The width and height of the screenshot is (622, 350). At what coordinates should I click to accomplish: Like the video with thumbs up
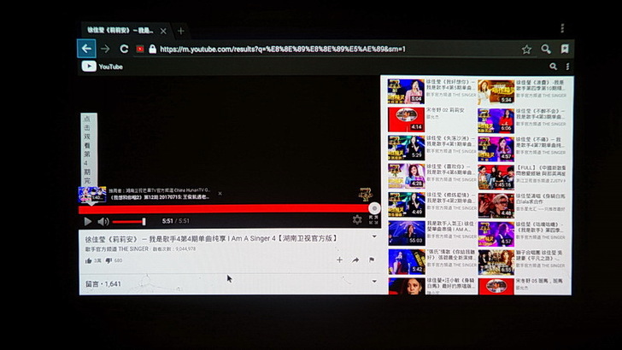(x=88, y=260)
